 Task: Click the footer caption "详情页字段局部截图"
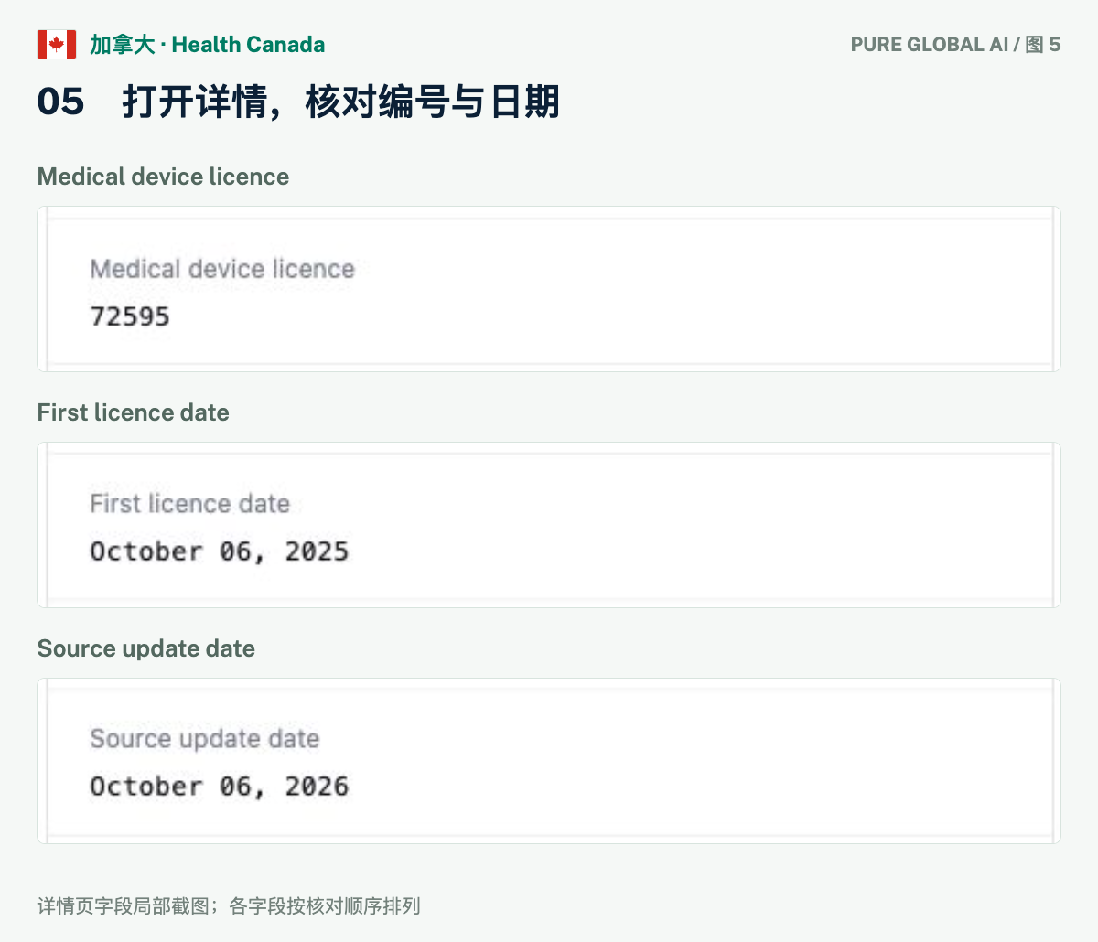coord(123,906)
